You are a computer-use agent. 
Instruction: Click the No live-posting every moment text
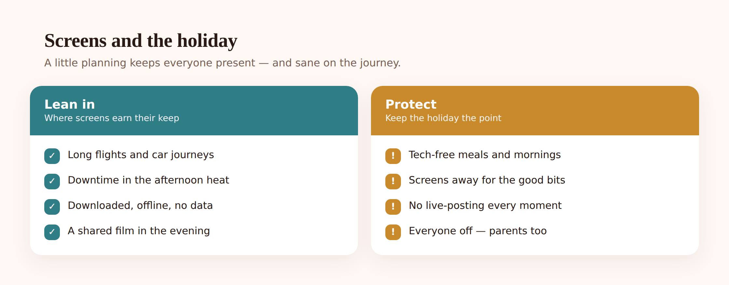485,206
